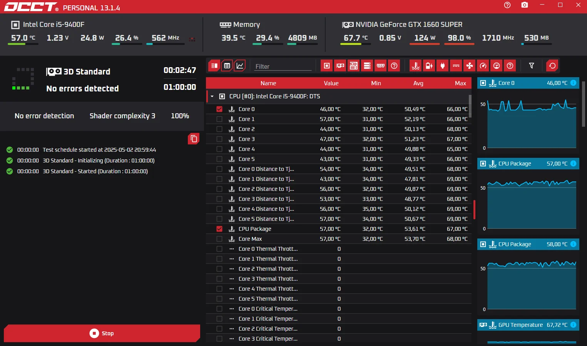Open the 57,00 °C CPU Package graph

coord(528,196)
